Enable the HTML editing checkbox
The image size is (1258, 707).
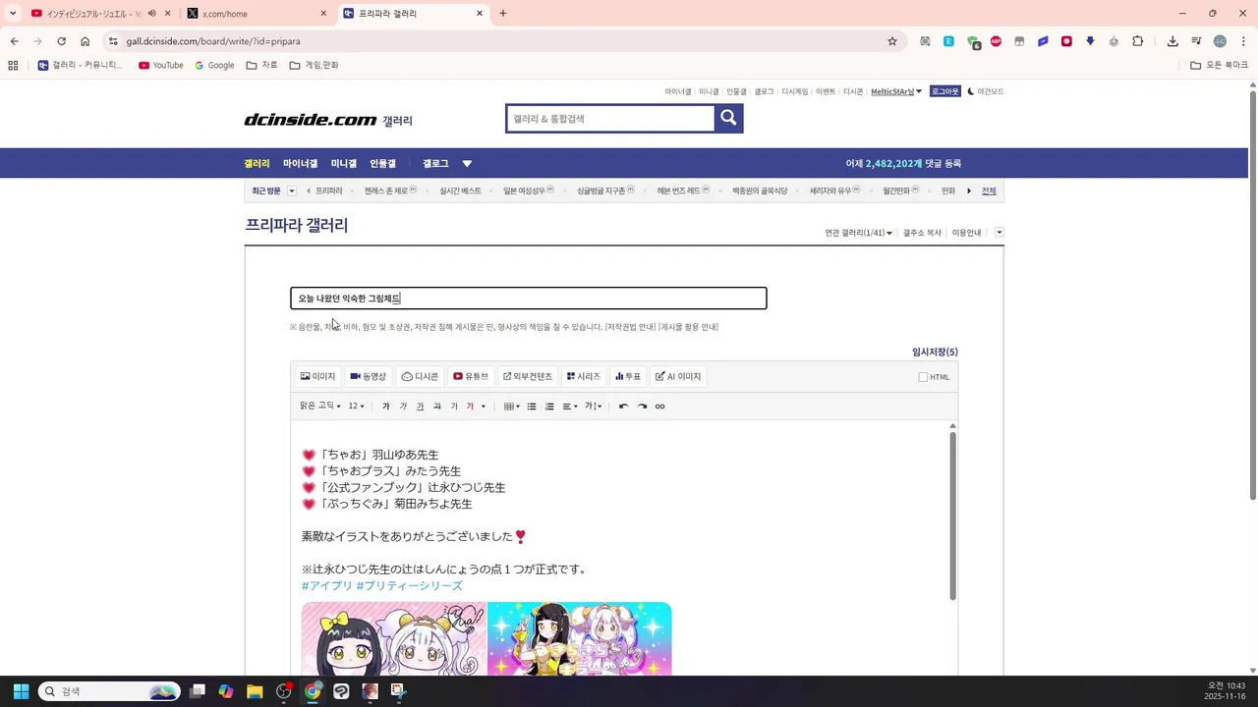pyautogui.click(x=923, y=377)
